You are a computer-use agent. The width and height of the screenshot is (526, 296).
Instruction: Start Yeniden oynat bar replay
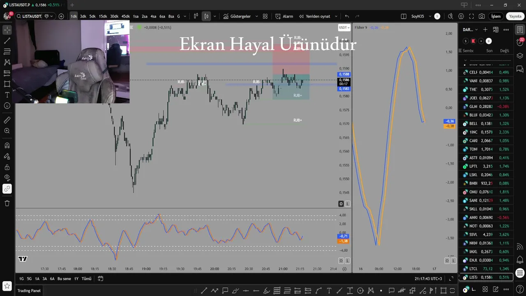pos(315,16)
